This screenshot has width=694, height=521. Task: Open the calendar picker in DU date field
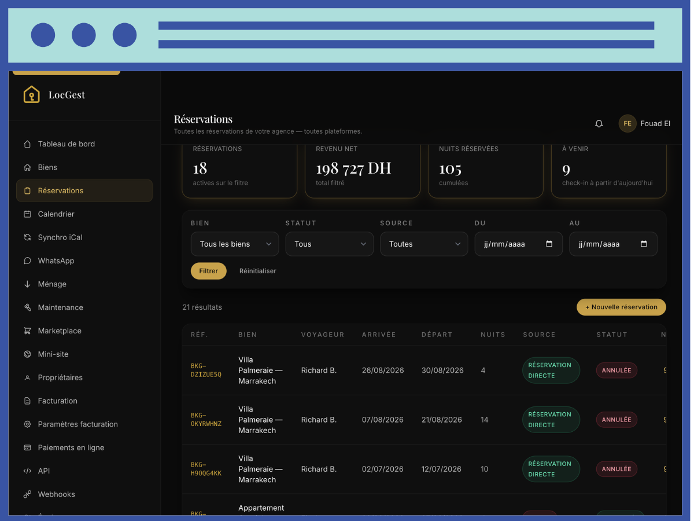(x=549, y=244)
